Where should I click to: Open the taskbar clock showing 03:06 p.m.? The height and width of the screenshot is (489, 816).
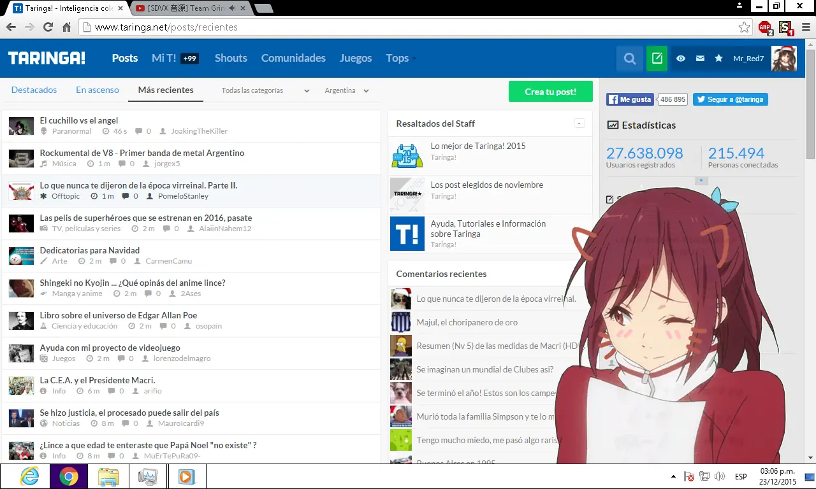778,476
